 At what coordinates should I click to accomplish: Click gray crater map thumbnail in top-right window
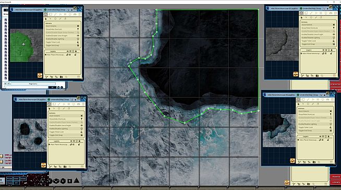(x=282, y=44)
